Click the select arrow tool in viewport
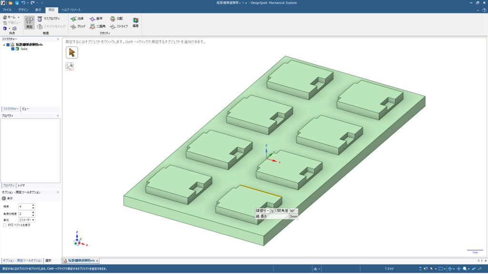The height and width of the screenshot is (274, 488). (72, 52)
